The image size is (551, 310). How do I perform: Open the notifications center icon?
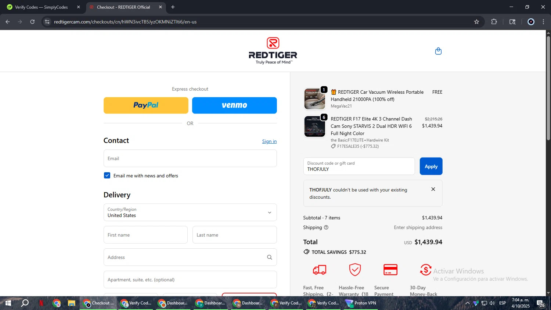(540, 303)
